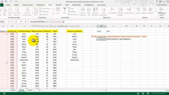Open the Excel Utilities tab
Screen dimensions: 169x95
click(101, 5)
